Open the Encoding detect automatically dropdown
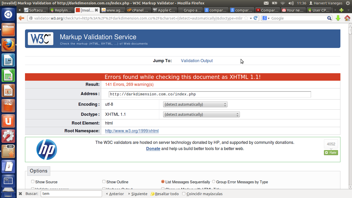Screen dimensions: 352x198 (x=195, y=104)
